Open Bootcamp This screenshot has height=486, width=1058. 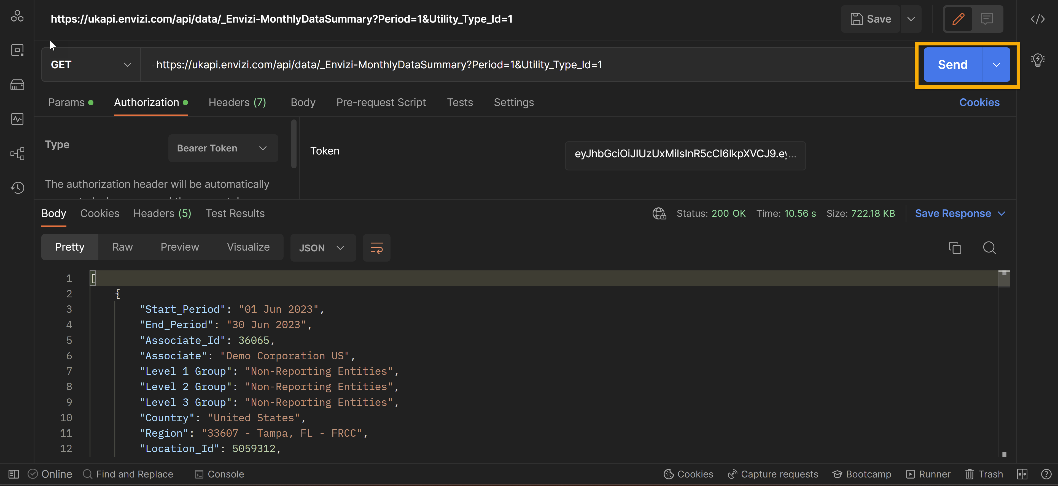point(862,474)
